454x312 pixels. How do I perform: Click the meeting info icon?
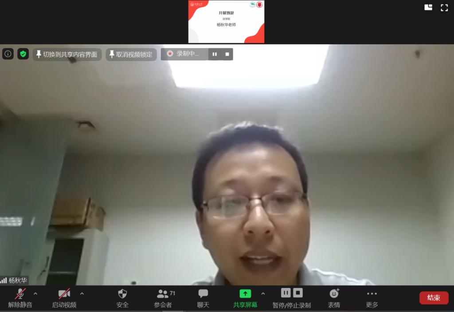(x=8, y=54)
